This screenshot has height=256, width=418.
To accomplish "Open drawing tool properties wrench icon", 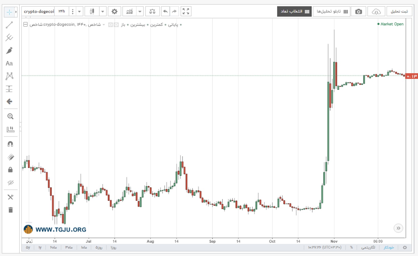I will [x=10, y=197].
